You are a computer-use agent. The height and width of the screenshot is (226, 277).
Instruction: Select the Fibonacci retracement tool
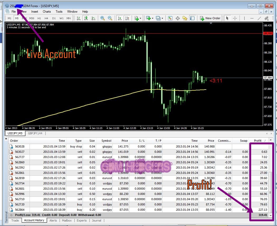(266, 18)
